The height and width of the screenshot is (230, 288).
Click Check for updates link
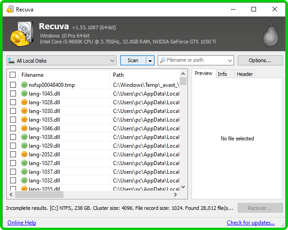point(251,223)
